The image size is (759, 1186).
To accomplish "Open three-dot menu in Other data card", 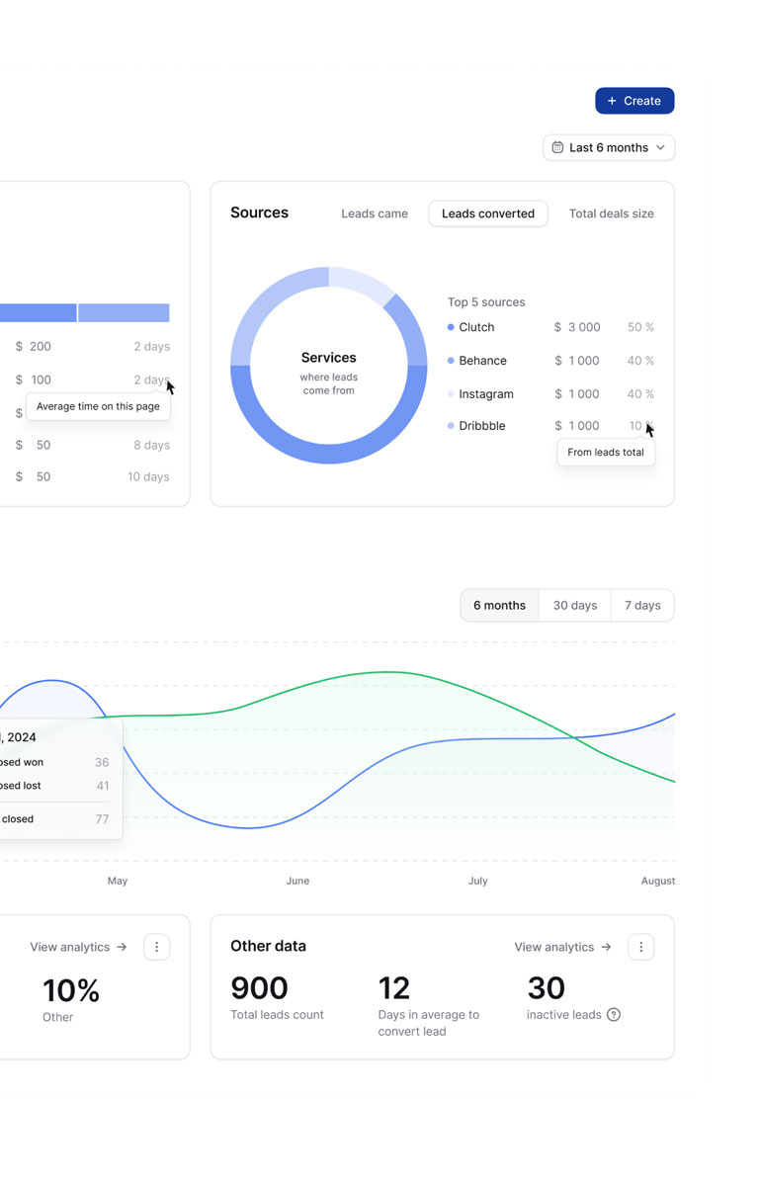I will click(640, 947).
